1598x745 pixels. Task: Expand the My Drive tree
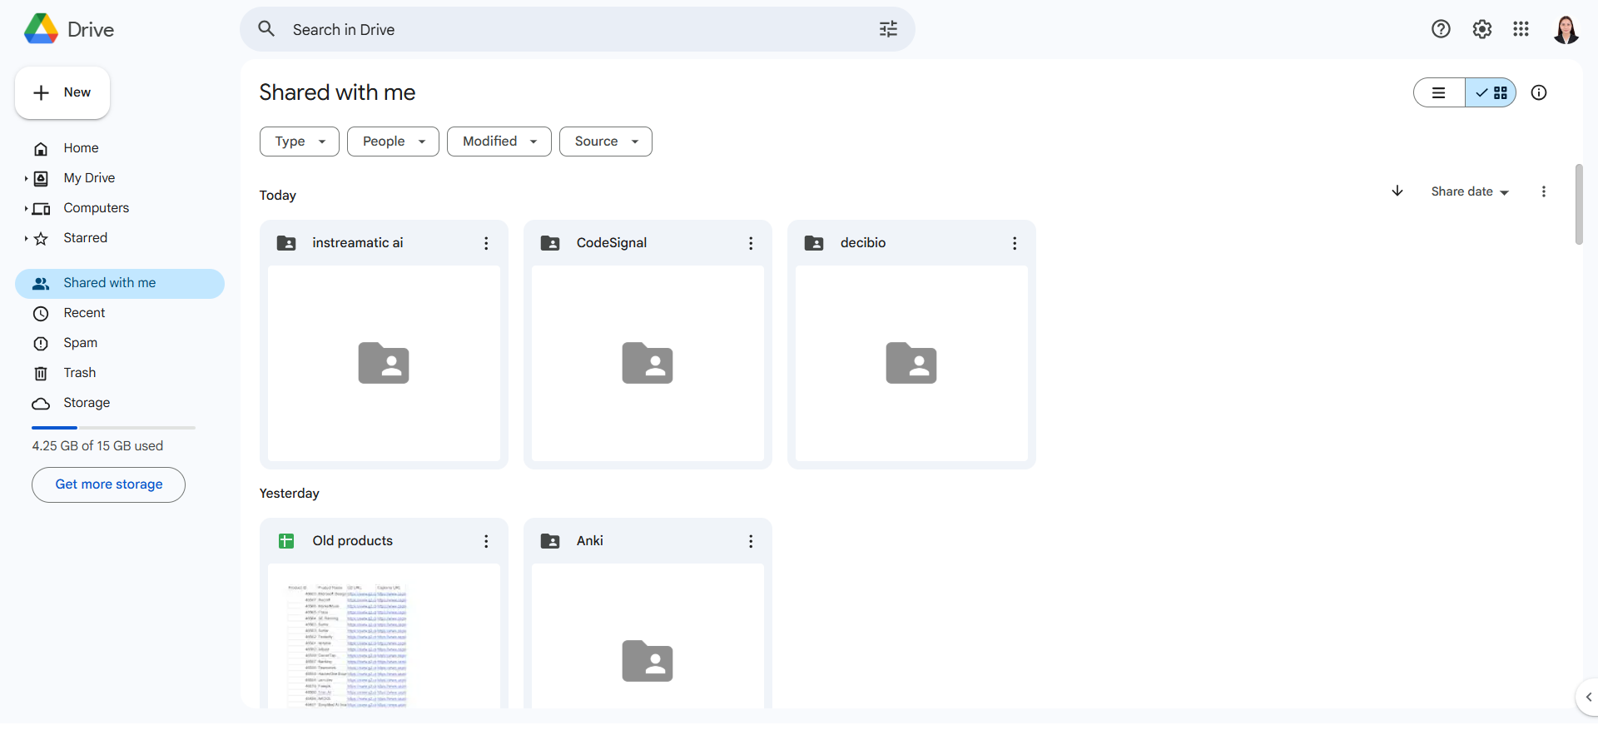click(26, 178)
